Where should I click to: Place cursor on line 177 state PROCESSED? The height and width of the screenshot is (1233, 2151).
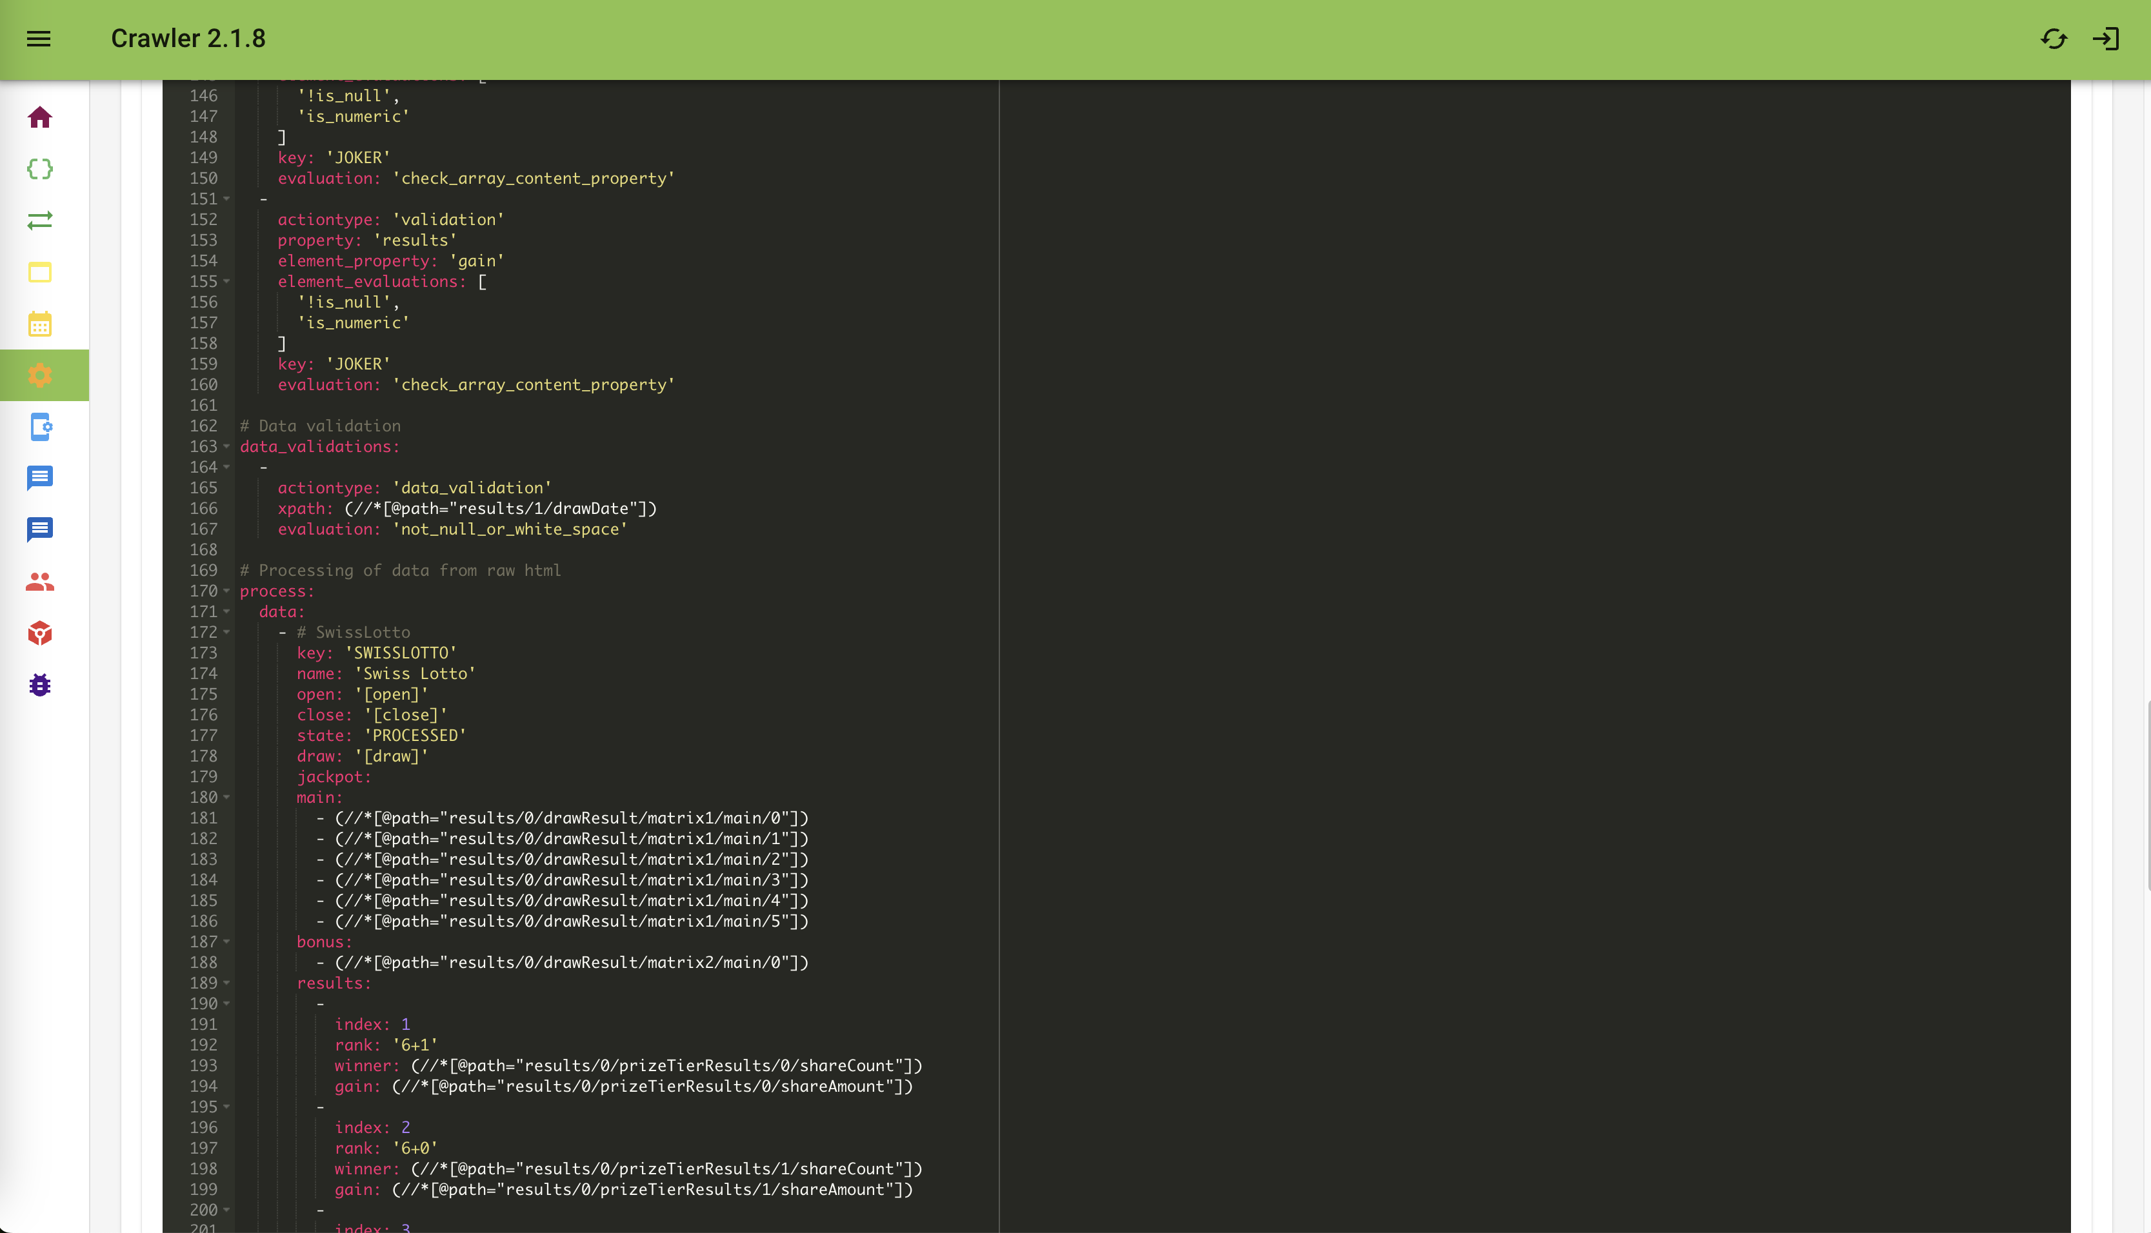pyautogui.click(x=415, y=736)
